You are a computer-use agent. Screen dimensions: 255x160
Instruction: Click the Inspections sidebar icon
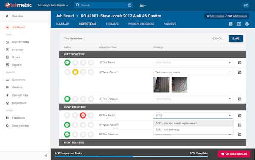[x=8, y=103]
